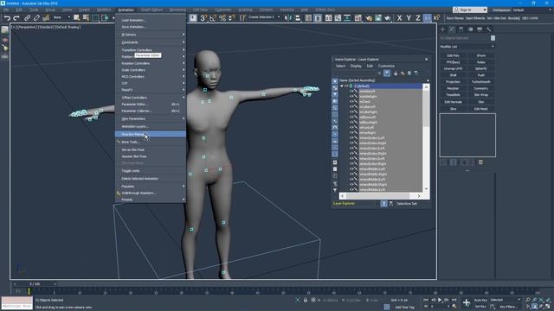Viewport: 554px width, 311px height.
Task: Click the Symmetry modifier button
Action: click(x=481, y=88)
